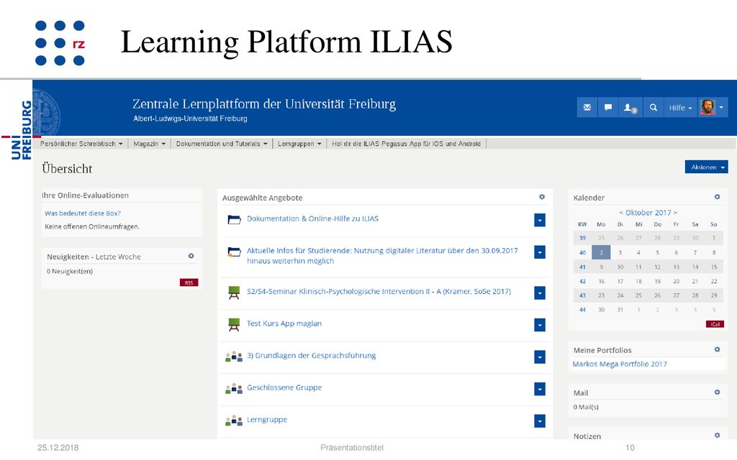737x460 pixels.
Task: Expand actions for Geschlossene Gruppe
Action: pos(540,389)
